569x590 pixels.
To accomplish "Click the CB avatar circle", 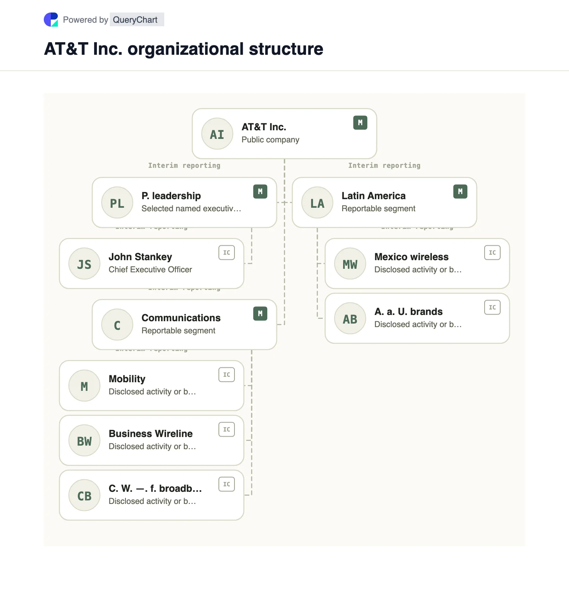I will point(84,495).
